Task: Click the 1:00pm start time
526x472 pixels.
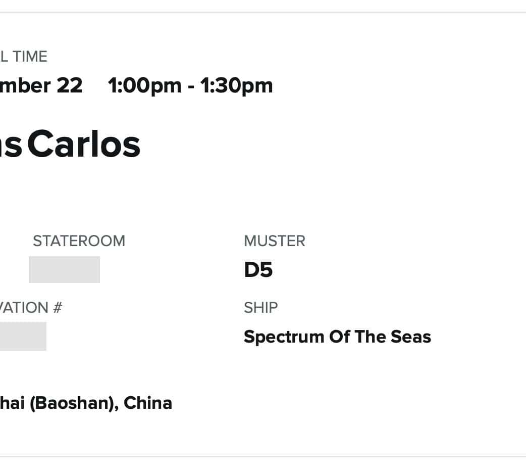Action: (x=144, y=85)
